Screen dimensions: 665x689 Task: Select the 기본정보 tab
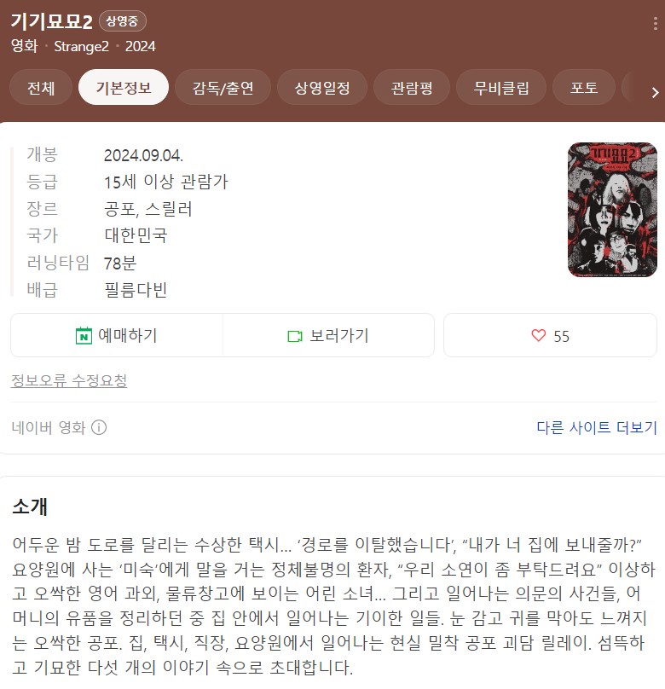(x=124, y=88)
